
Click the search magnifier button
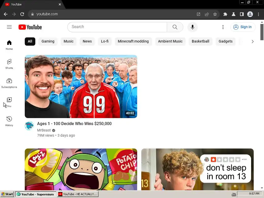pyautogui.click(x=175, y=27)
